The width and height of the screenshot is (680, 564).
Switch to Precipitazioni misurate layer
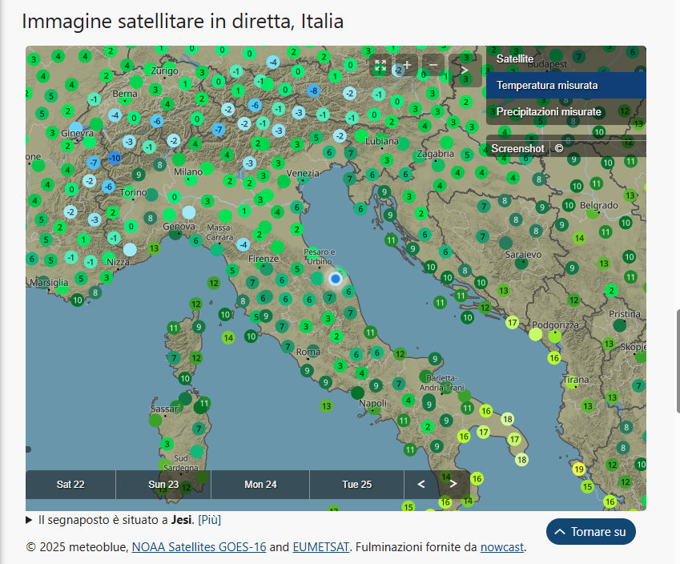(x=549, y=111)
